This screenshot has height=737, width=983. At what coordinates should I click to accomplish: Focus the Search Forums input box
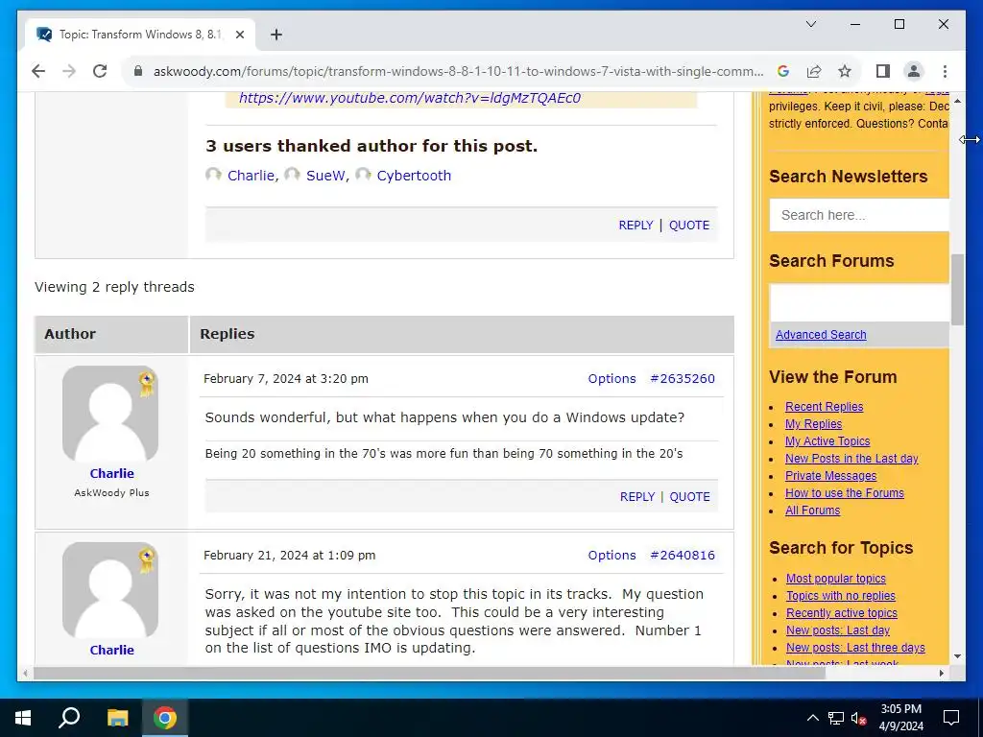pyautogui.click(x=859, y=303)
